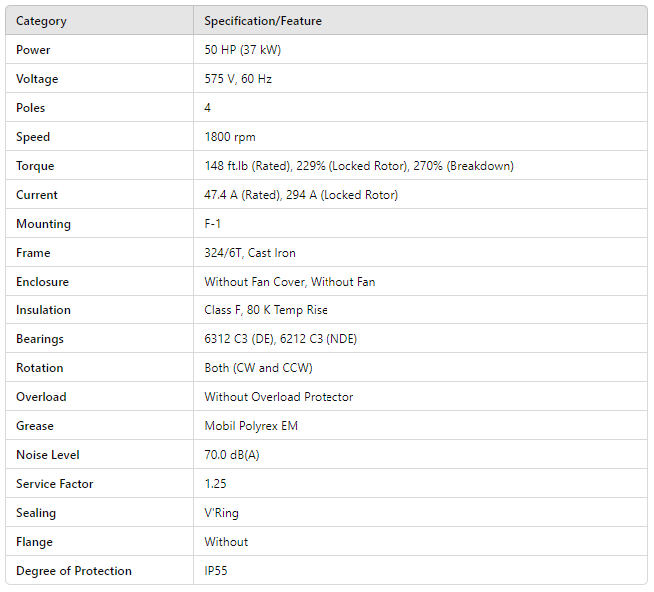The height and width of the screenshot is (592, 654).
Task: Click the Torque specification text
Action: pos(358,166)
